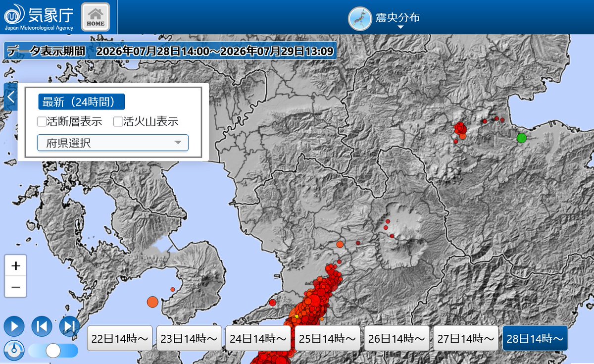
Task: Click the playback speed gauge icon
Action: point(14,350)
